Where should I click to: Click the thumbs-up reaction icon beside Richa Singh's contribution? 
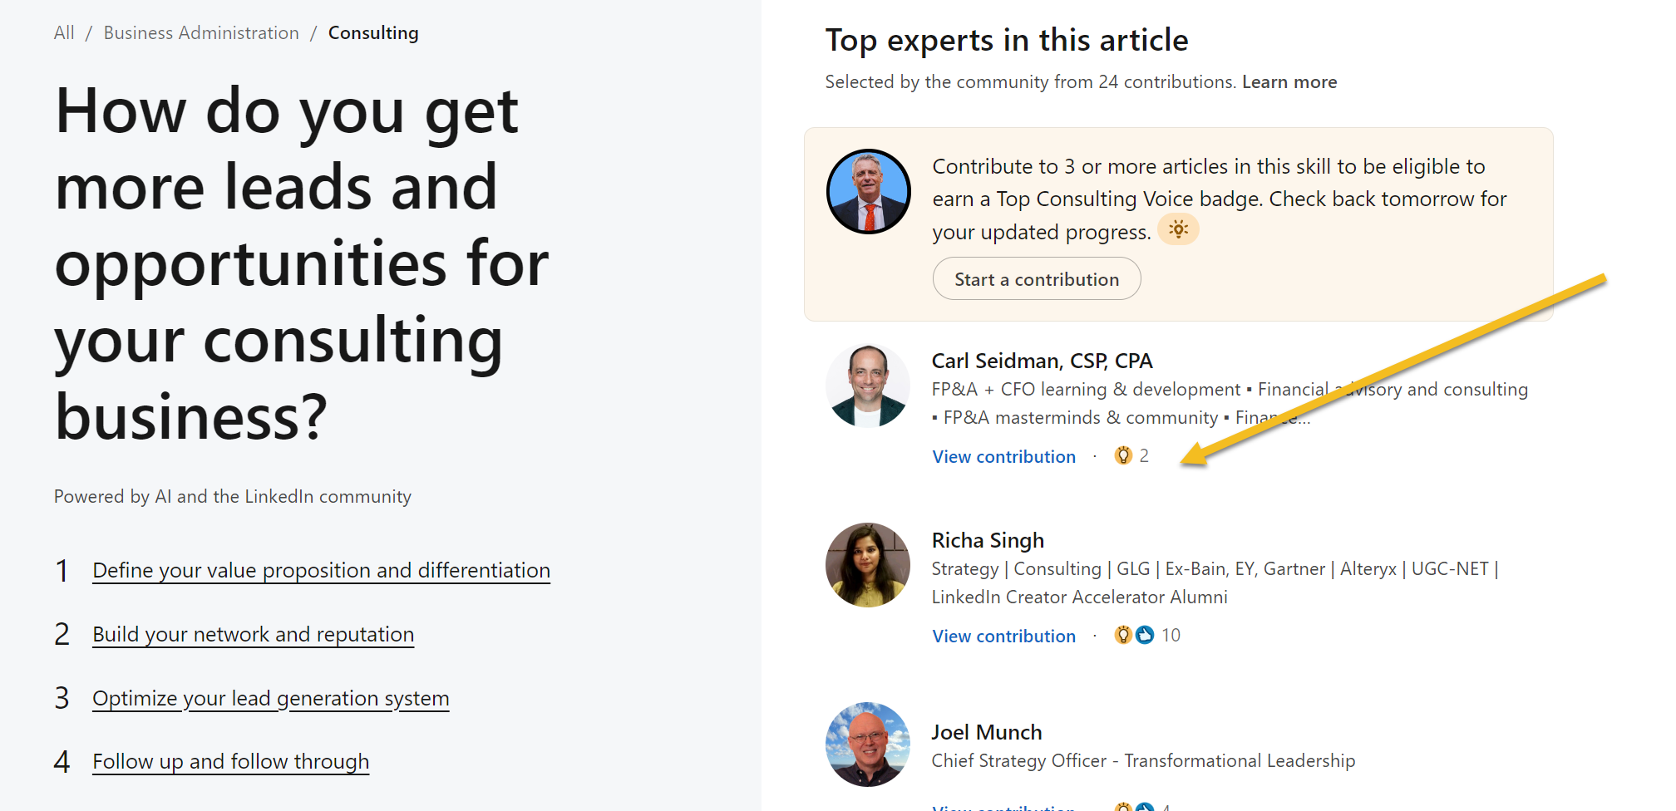1146,634
